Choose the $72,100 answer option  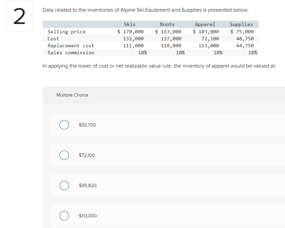(x=64, y=155)
